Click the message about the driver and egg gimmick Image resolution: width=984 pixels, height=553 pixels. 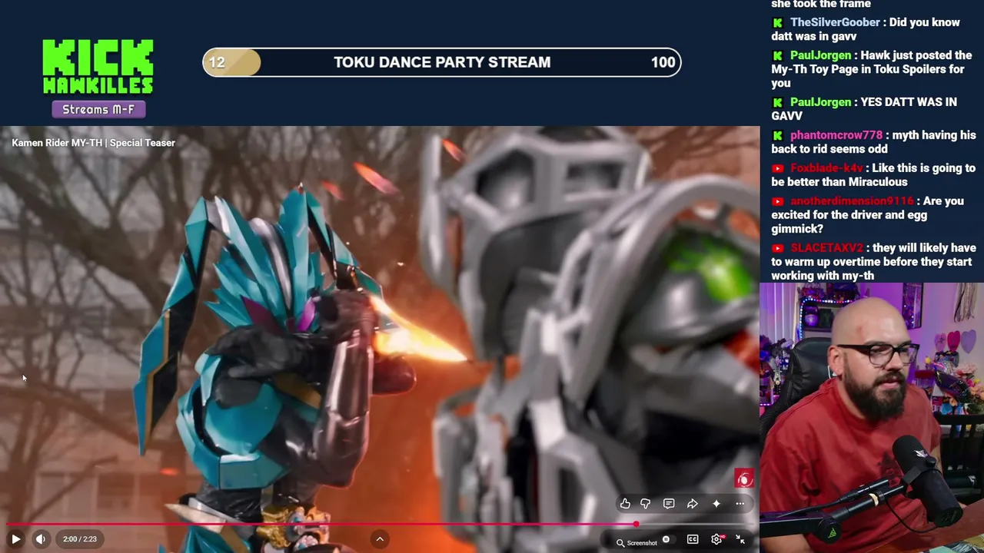click(868, 215)
